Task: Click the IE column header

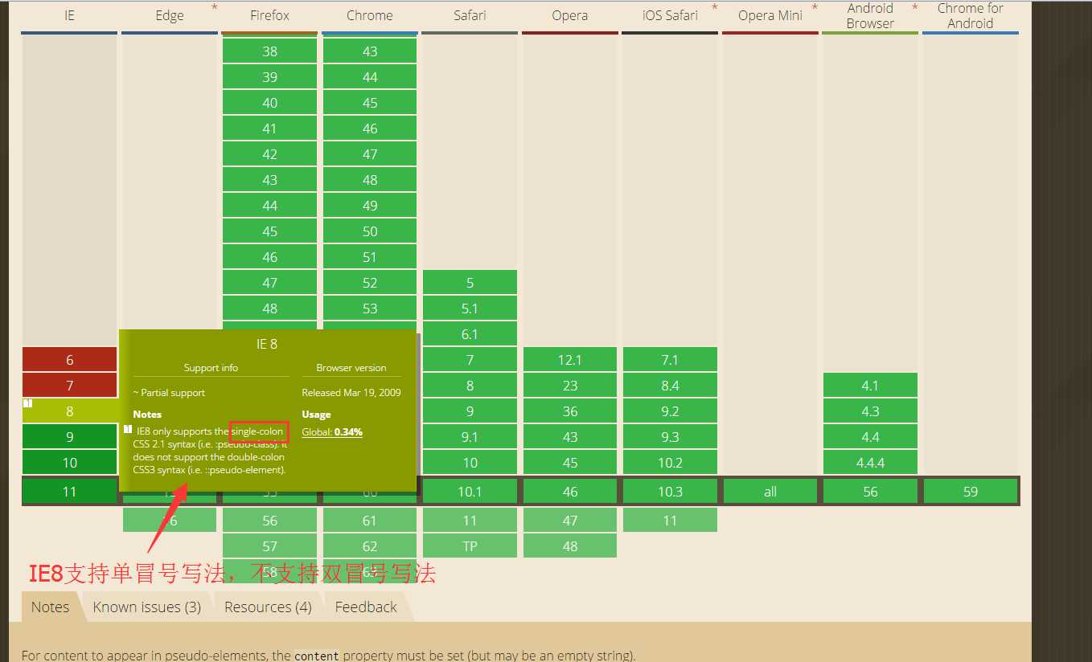Action: tap(69, 15)
